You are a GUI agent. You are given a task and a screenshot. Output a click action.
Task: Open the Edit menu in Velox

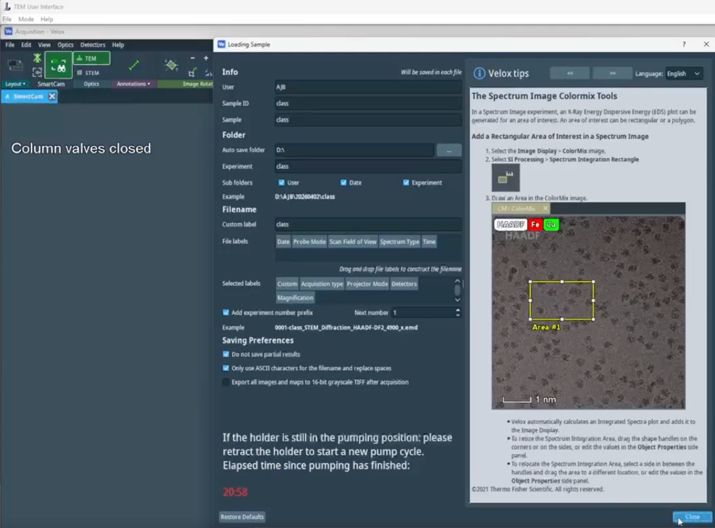pyautogui.click(x=26, y=45)
